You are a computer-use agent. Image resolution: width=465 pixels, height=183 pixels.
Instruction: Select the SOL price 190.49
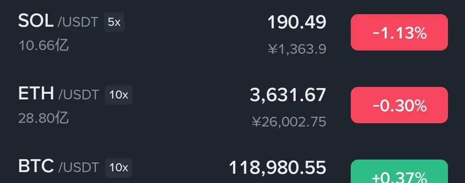(297, 22)
